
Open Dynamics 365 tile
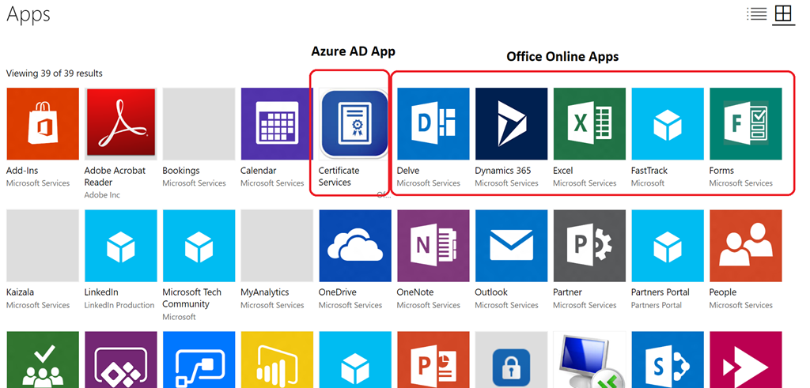point(511,123)
